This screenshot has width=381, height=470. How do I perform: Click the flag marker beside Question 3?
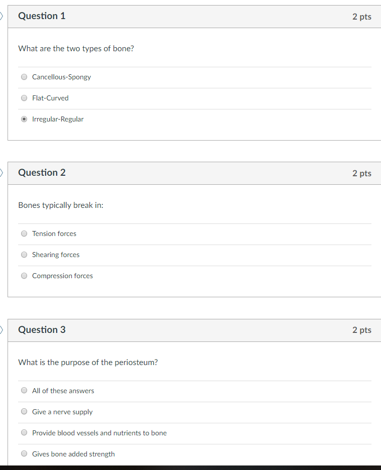pyautogui.click(x=1, y=330)
